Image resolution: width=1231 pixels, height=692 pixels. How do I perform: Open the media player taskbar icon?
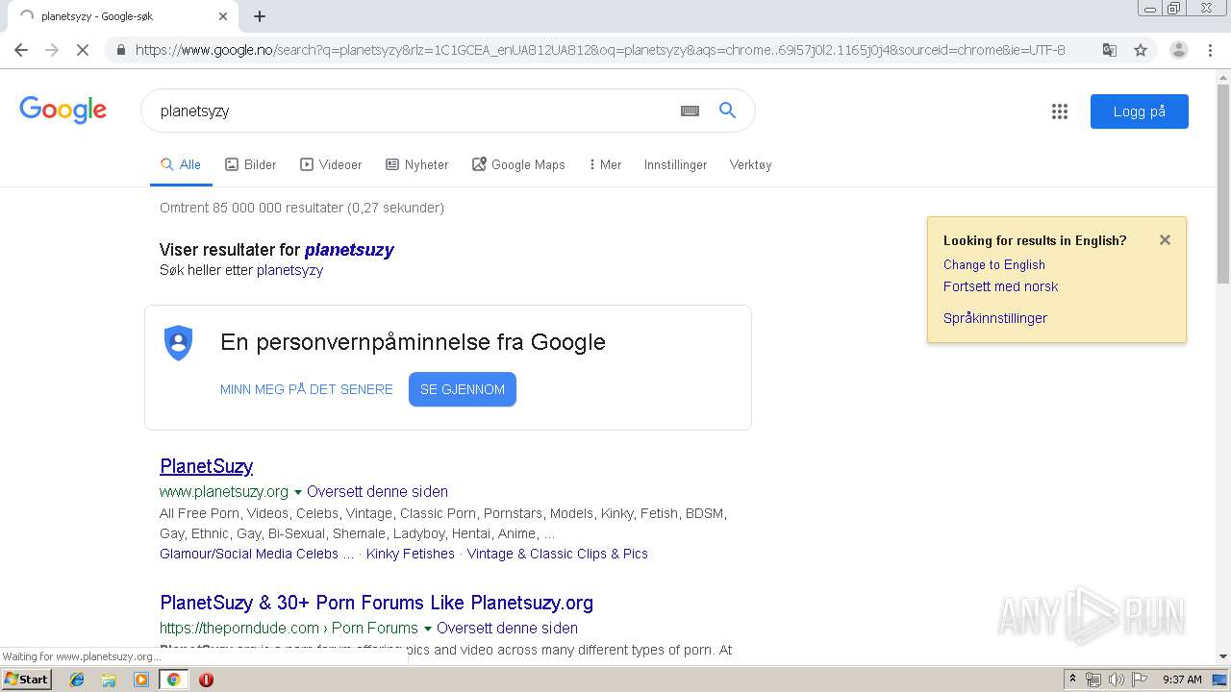pos(141,680)
